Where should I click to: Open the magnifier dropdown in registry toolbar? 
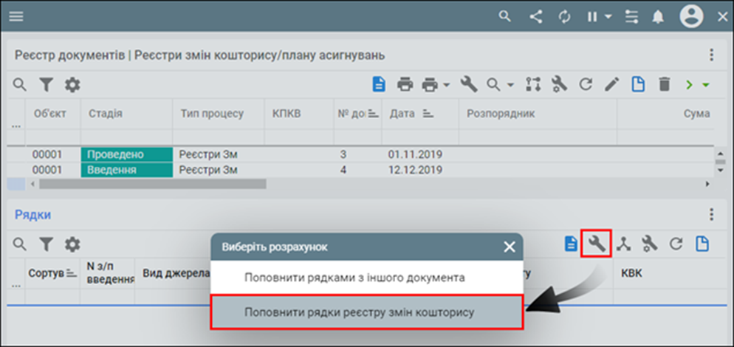510,85
